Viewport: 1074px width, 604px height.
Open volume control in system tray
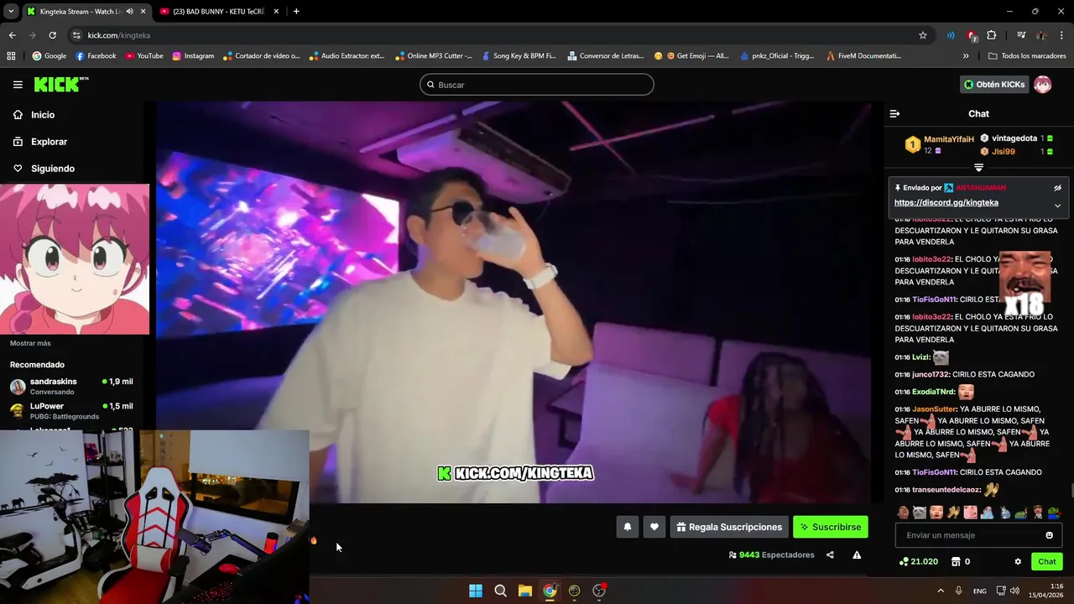1014,591
